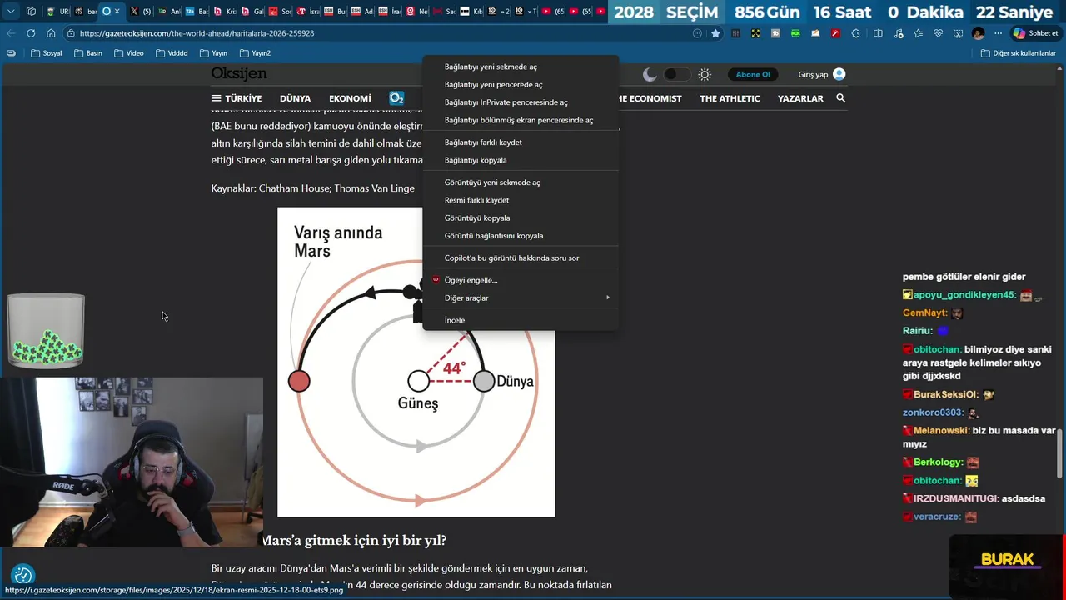The image size is (1066, 600).
Task: Open the browser essentials heart icon
Action: click(x=938, y=33)
